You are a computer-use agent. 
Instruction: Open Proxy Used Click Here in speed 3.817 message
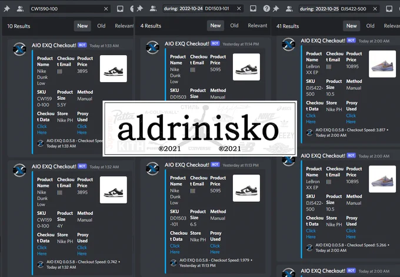(351, 119)
